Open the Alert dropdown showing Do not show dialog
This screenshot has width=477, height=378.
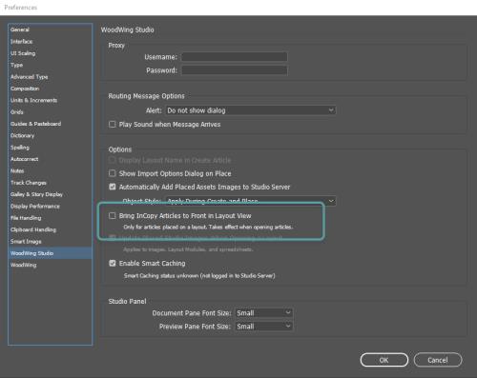coord(251,110)
